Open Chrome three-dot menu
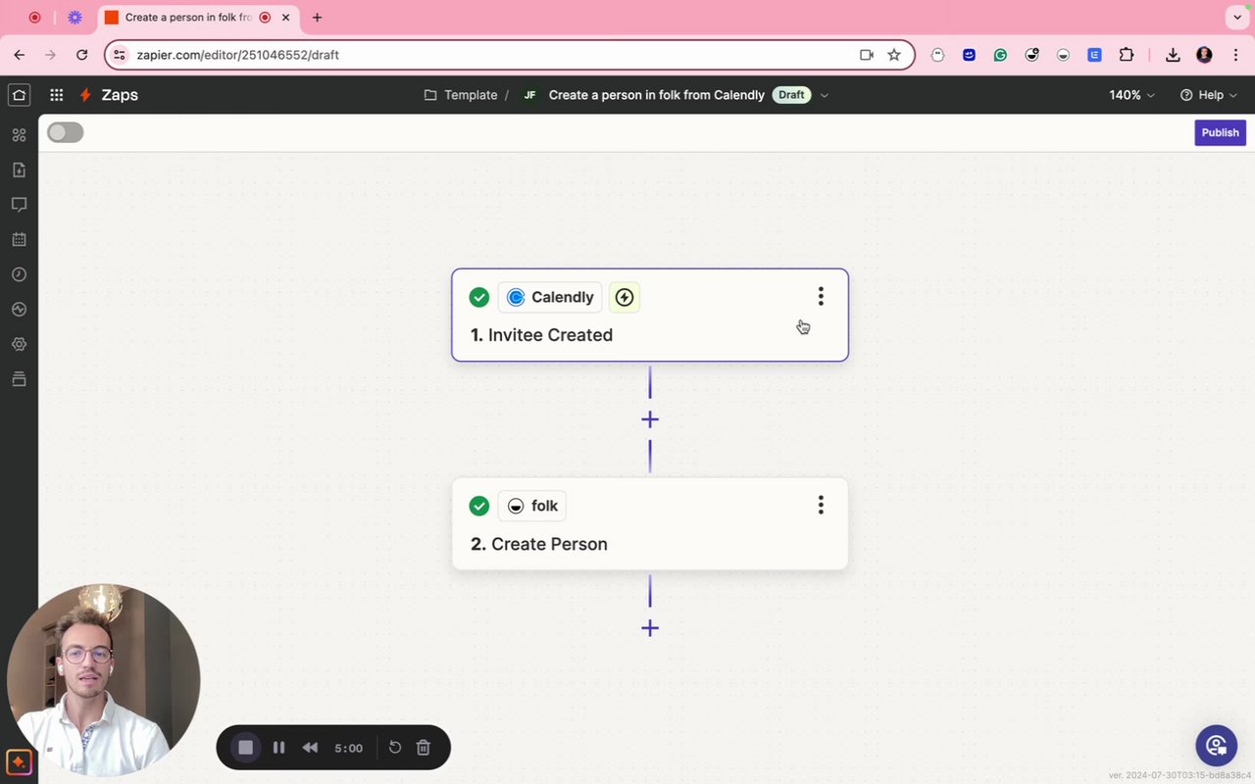1255x784 pixels. (x=1235, y=55)
